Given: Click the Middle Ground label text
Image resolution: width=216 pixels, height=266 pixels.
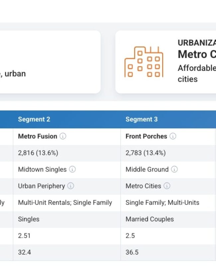Looking at the screenshot, I should pyautogui.click(x=147, y=170).
